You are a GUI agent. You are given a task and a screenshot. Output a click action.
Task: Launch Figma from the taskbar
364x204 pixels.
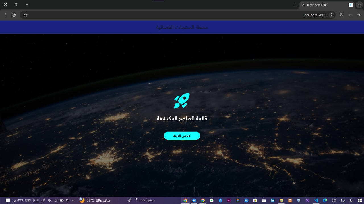(238, 200)
